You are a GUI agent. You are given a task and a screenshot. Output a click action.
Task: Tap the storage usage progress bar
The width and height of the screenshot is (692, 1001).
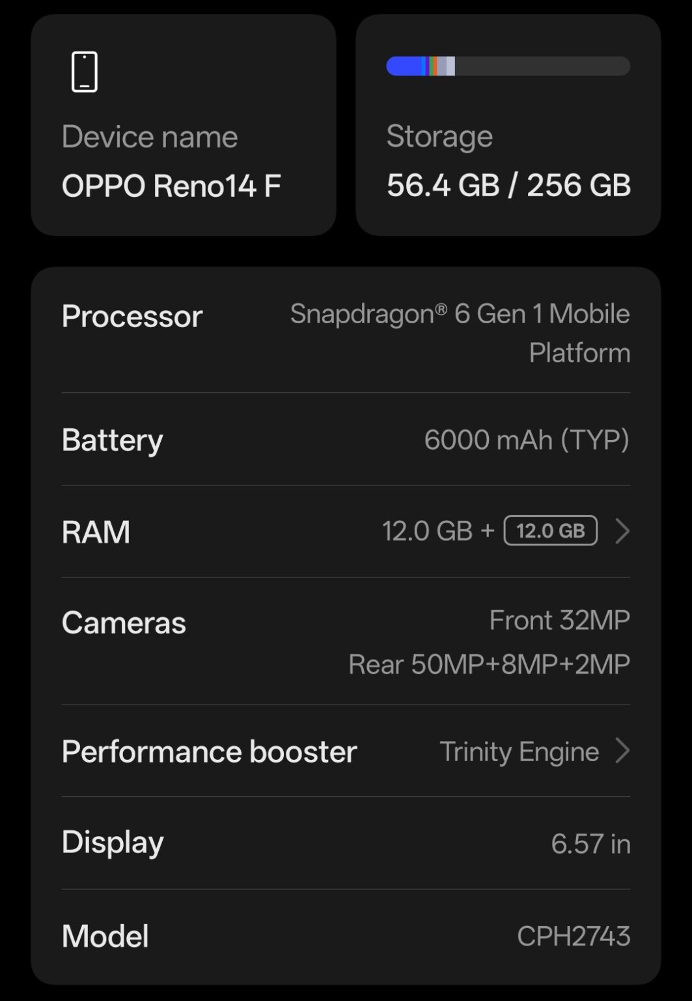(x=508, y=66)
